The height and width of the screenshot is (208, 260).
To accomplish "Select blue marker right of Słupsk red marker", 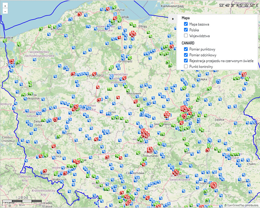I will 86,15.
